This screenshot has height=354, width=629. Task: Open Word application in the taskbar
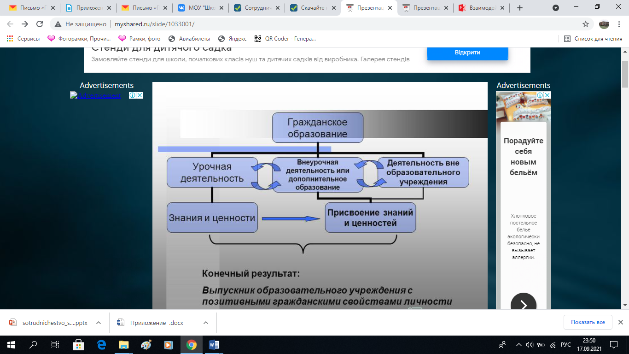pos(214,345)
